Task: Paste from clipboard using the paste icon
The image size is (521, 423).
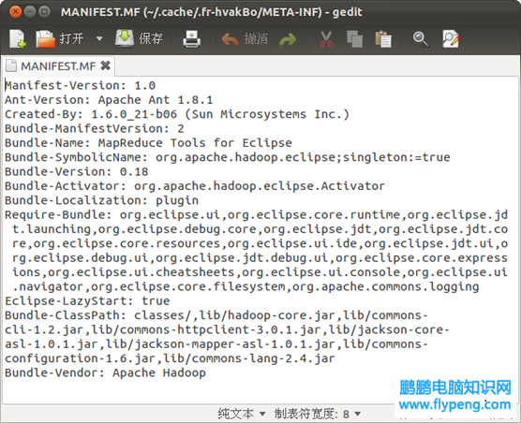Action: point(383,39)
